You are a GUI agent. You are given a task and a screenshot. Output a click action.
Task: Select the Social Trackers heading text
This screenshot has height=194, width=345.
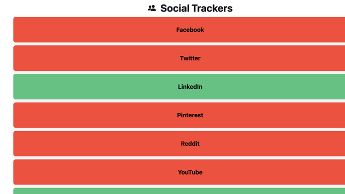pos(196,8)
